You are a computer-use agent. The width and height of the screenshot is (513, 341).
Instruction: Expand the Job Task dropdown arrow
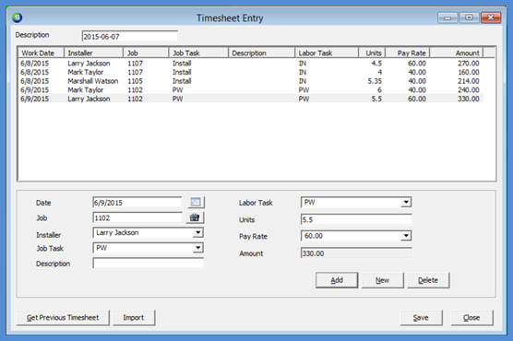pyautogui.click(x=198, y=248)
